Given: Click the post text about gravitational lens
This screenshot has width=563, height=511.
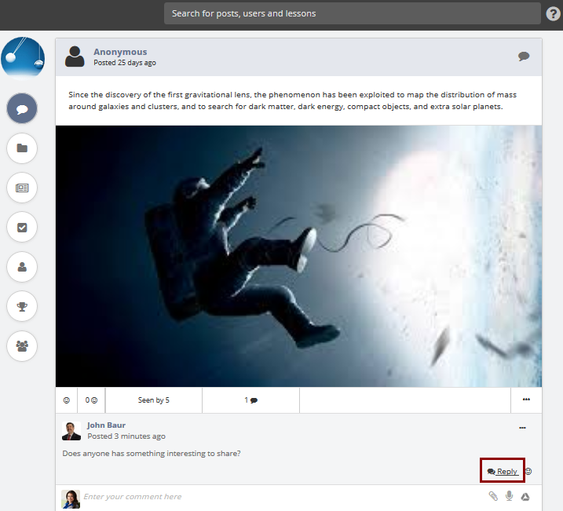Looking at the screenshot, I should pyautogui.click(x=292, y=100).
